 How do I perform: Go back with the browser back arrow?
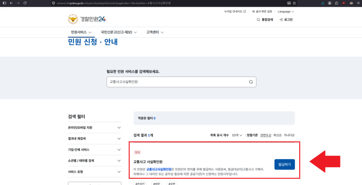[11, 3]
